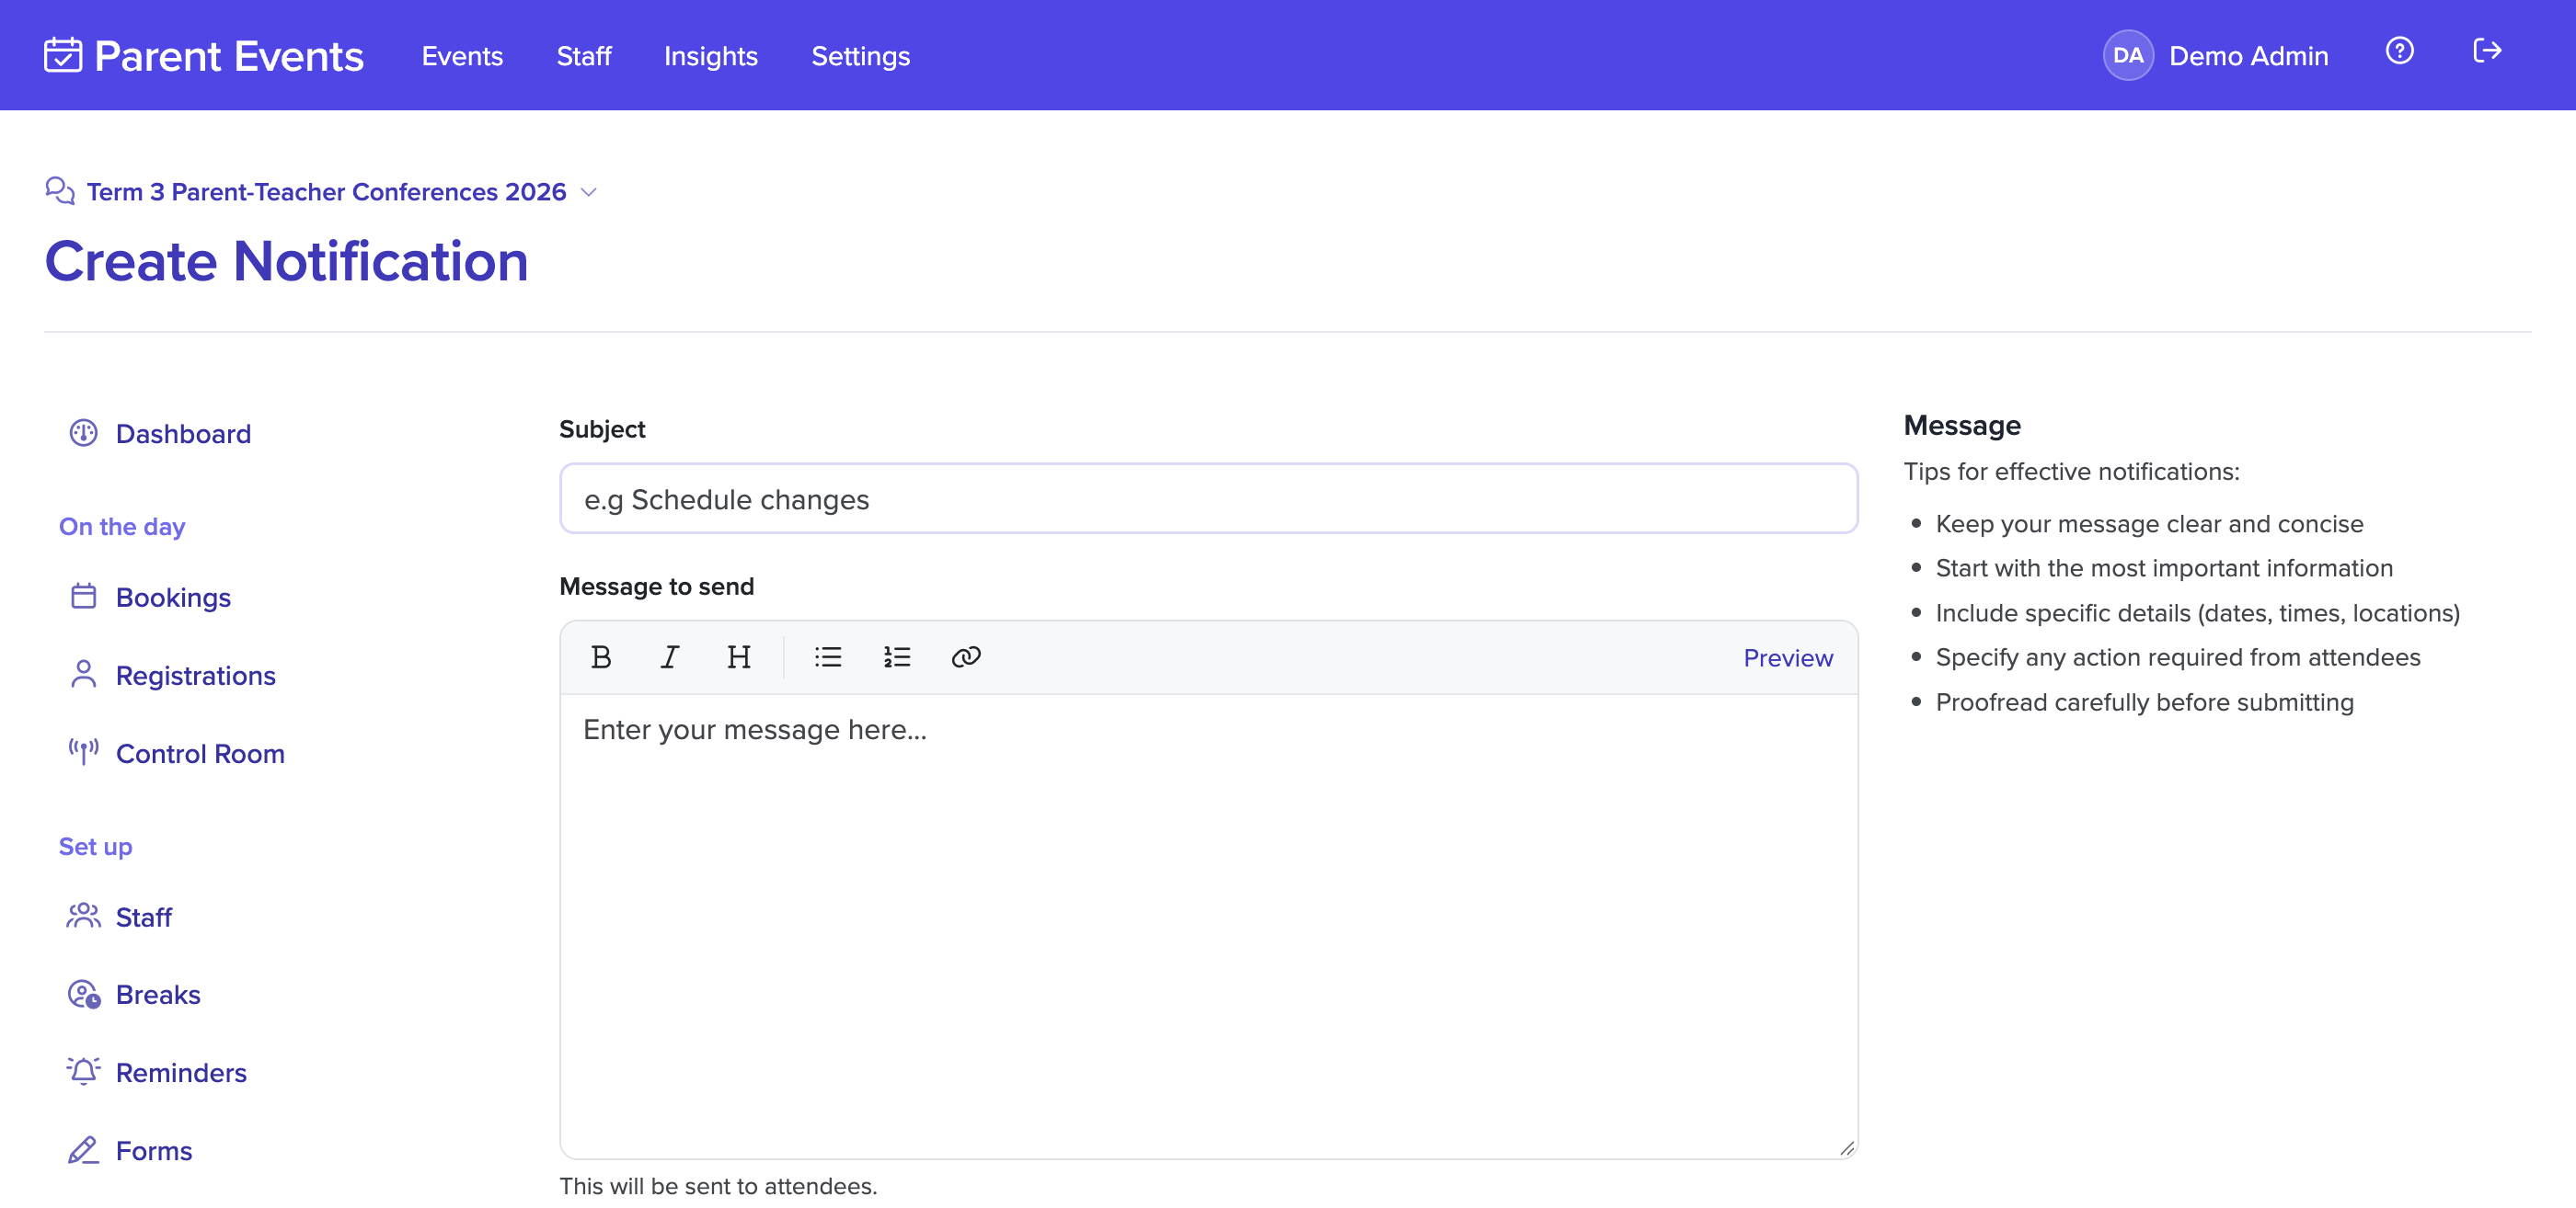Screen dimensions: 2576x1208
Task: Click the Preview link in message editor
Action: [x=1788, y=657]
